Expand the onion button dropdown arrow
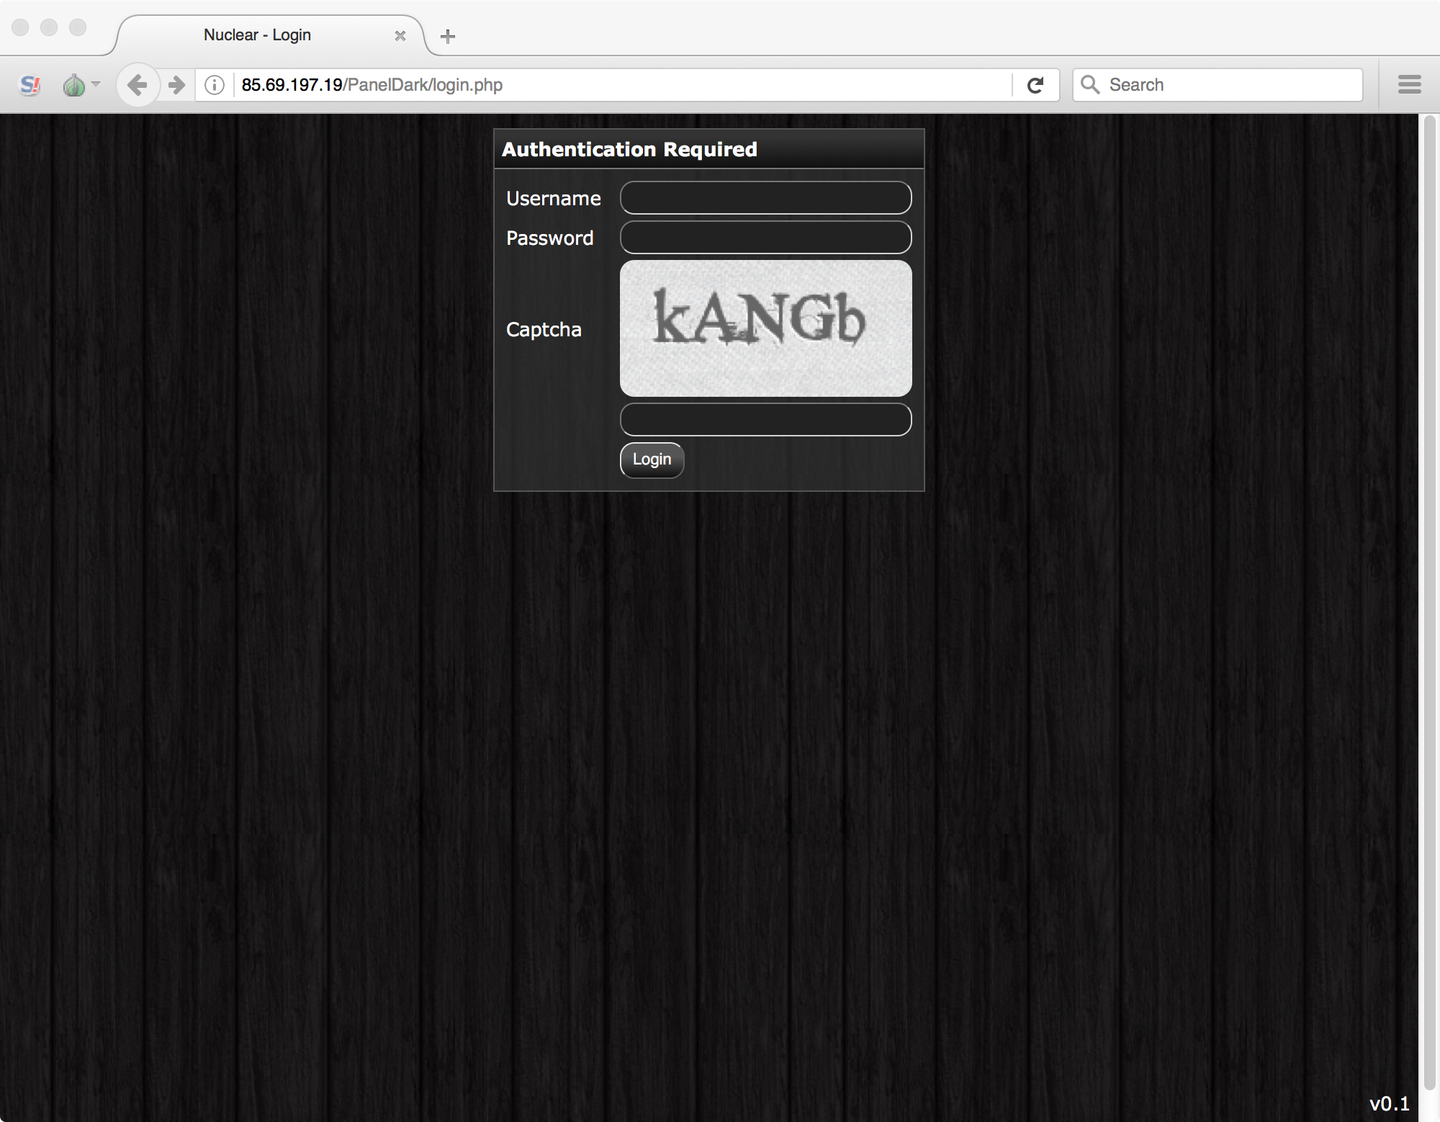The width and height of the screenshot is (1440, 1122). 96,84
